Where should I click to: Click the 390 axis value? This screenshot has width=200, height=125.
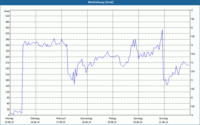(x=7, y=39)
